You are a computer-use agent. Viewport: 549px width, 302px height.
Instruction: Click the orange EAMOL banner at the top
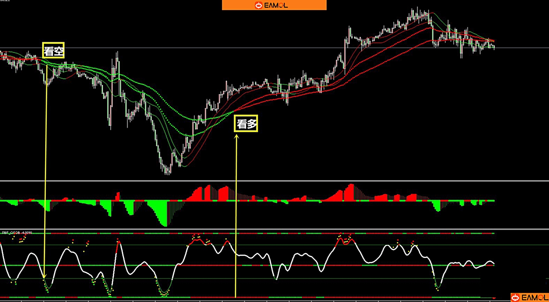(x=274, y=5)
